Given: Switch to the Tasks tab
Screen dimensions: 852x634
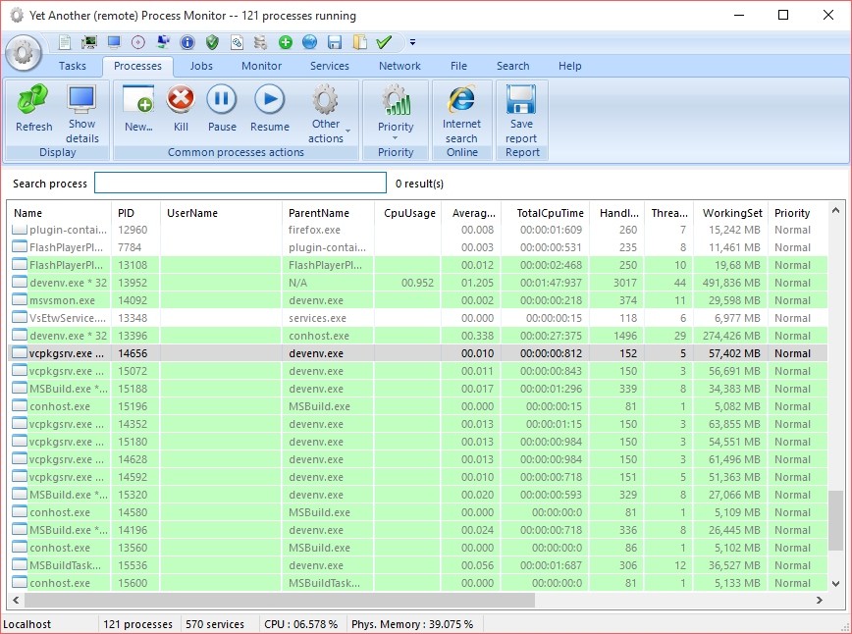Looking at the screenshot, I should click(73, 66).
